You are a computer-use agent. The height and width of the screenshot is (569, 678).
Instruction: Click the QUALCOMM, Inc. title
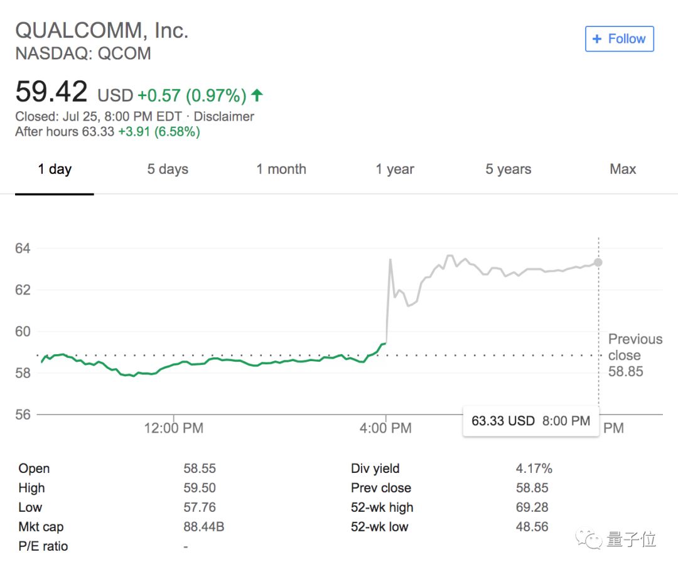coord(102,30)
